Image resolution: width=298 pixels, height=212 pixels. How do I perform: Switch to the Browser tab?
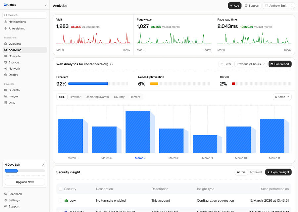click(75, 97)
